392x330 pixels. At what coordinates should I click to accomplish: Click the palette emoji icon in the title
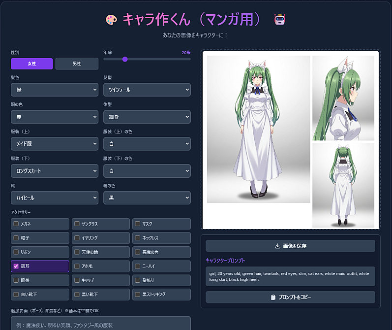pyautogui.click(x=112, y=20)
